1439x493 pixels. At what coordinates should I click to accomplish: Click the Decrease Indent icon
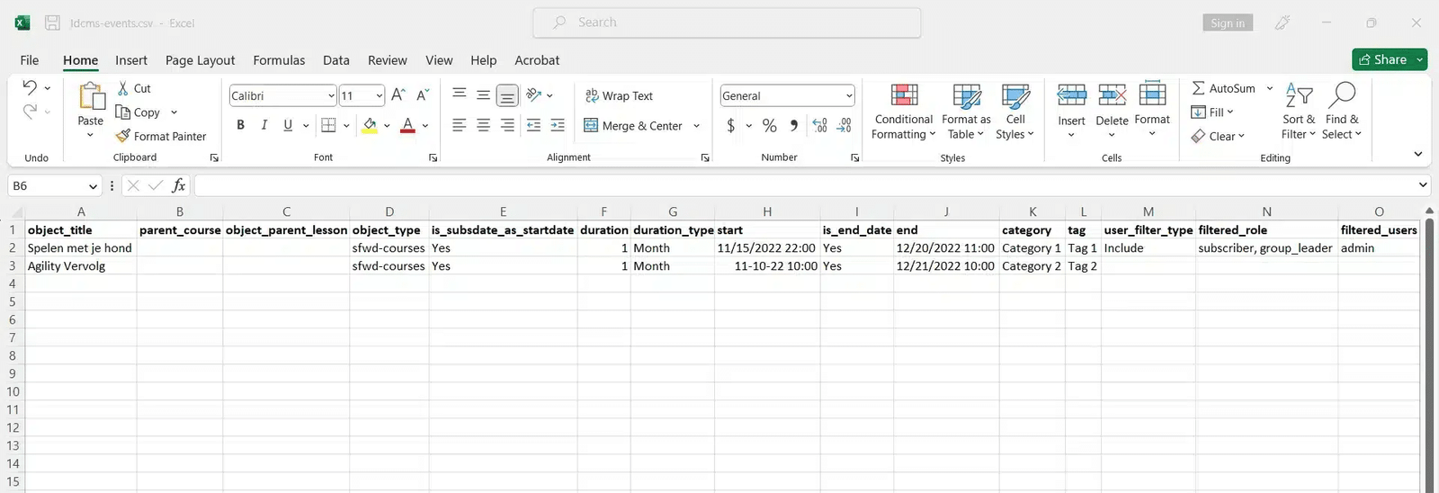tap(533, 125)
